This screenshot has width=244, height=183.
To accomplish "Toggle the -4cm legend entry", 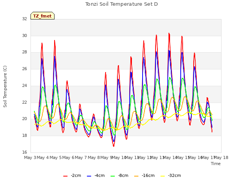I will pyautogui.click(x=96, y=175).
